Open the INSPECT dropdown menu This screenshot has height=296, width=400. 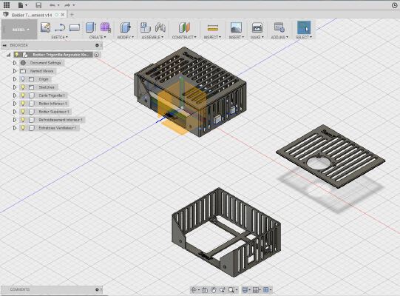click(212, 37)
